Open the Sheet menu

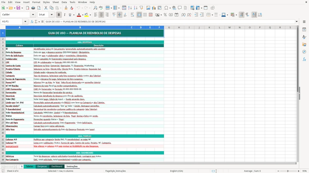[x=56, y=2]
